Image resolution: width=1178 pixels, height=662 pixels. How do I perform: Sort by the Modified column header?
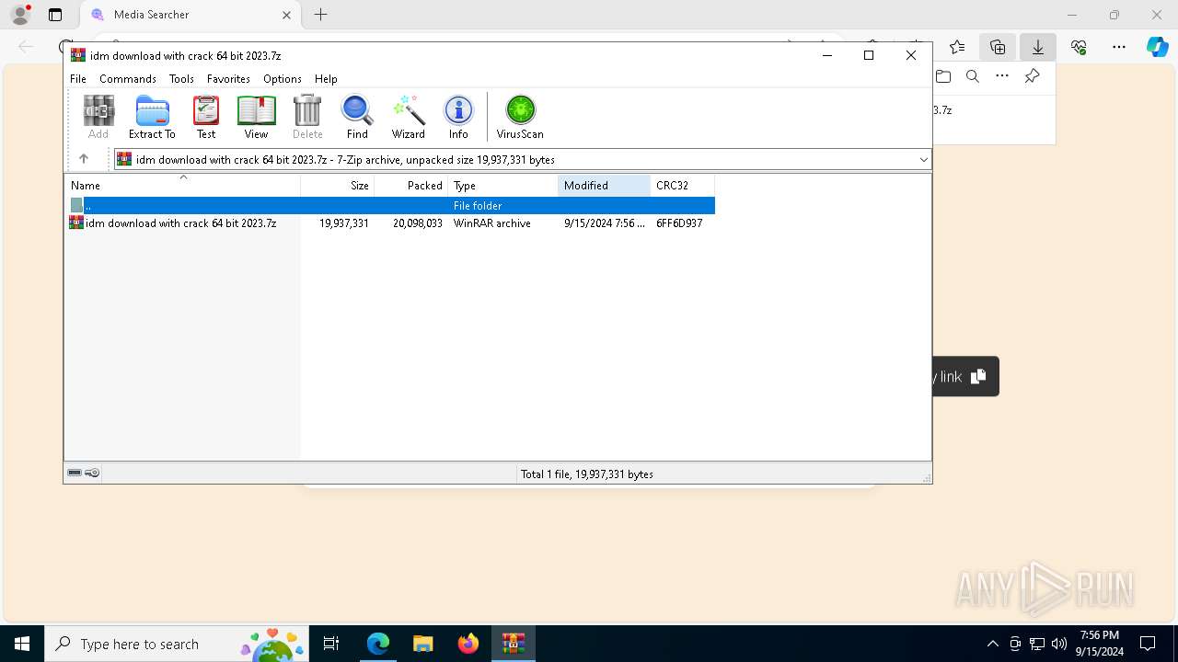pos(605,185)
